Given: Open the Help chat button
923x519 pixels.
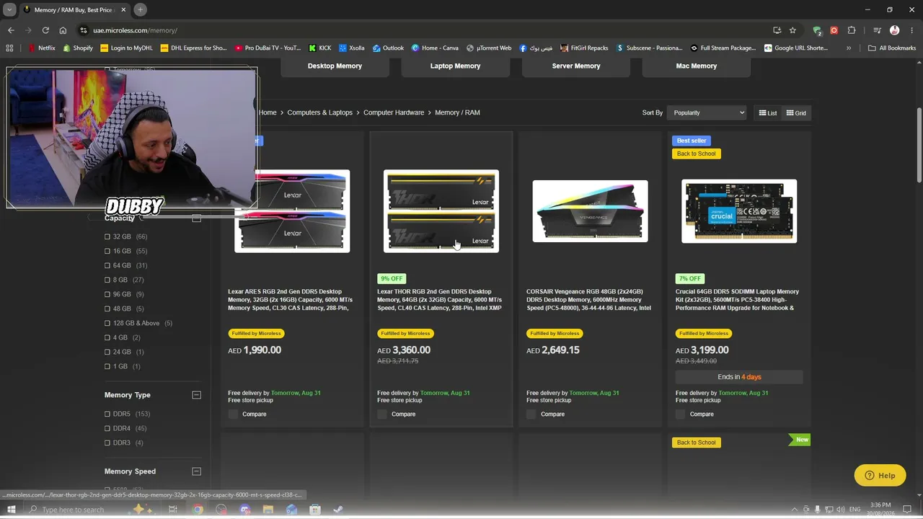Looking at the screenshot, I should click(x=880, y=475).
